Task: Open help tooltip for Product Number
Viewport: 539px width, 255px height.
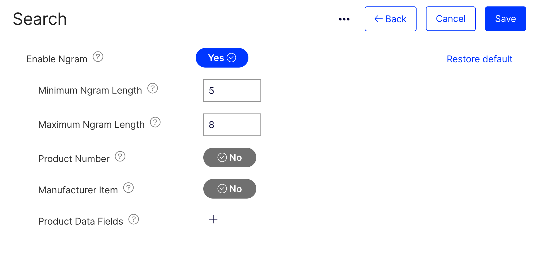Action: pyautogui.click(x=120, y=157)
